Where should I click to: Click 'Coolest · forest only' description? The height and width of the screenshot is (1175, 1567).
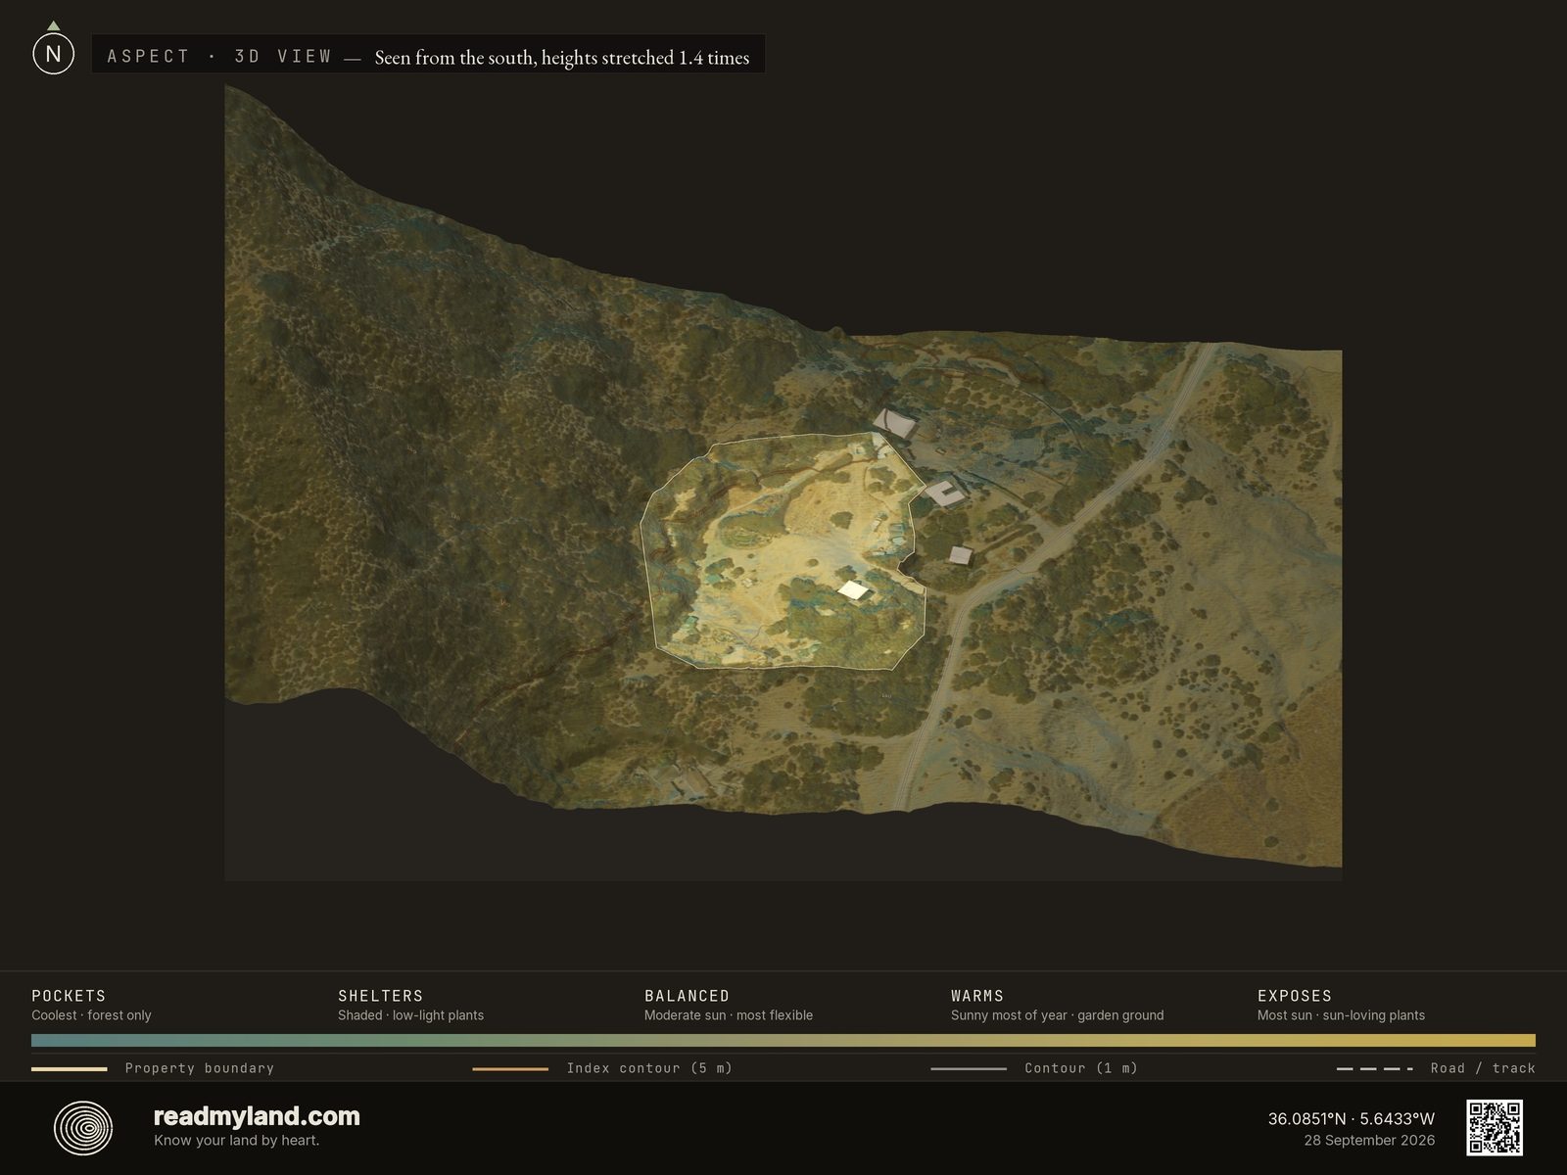(91, 1015)
